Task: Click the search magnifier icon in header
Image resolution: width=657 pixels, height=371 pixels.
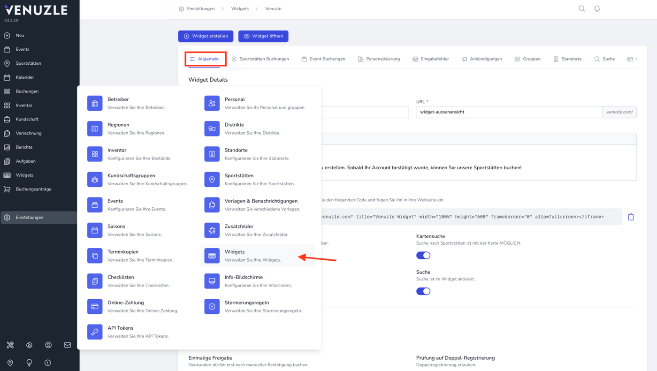Action: point(582,8)
